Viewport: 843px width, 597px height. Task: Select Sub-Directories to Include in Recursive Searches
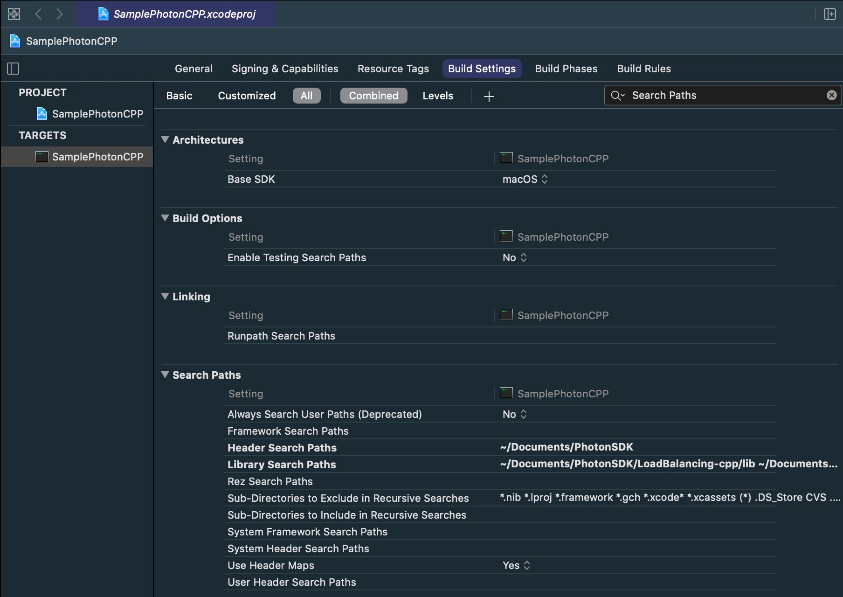tap(347, 515)
